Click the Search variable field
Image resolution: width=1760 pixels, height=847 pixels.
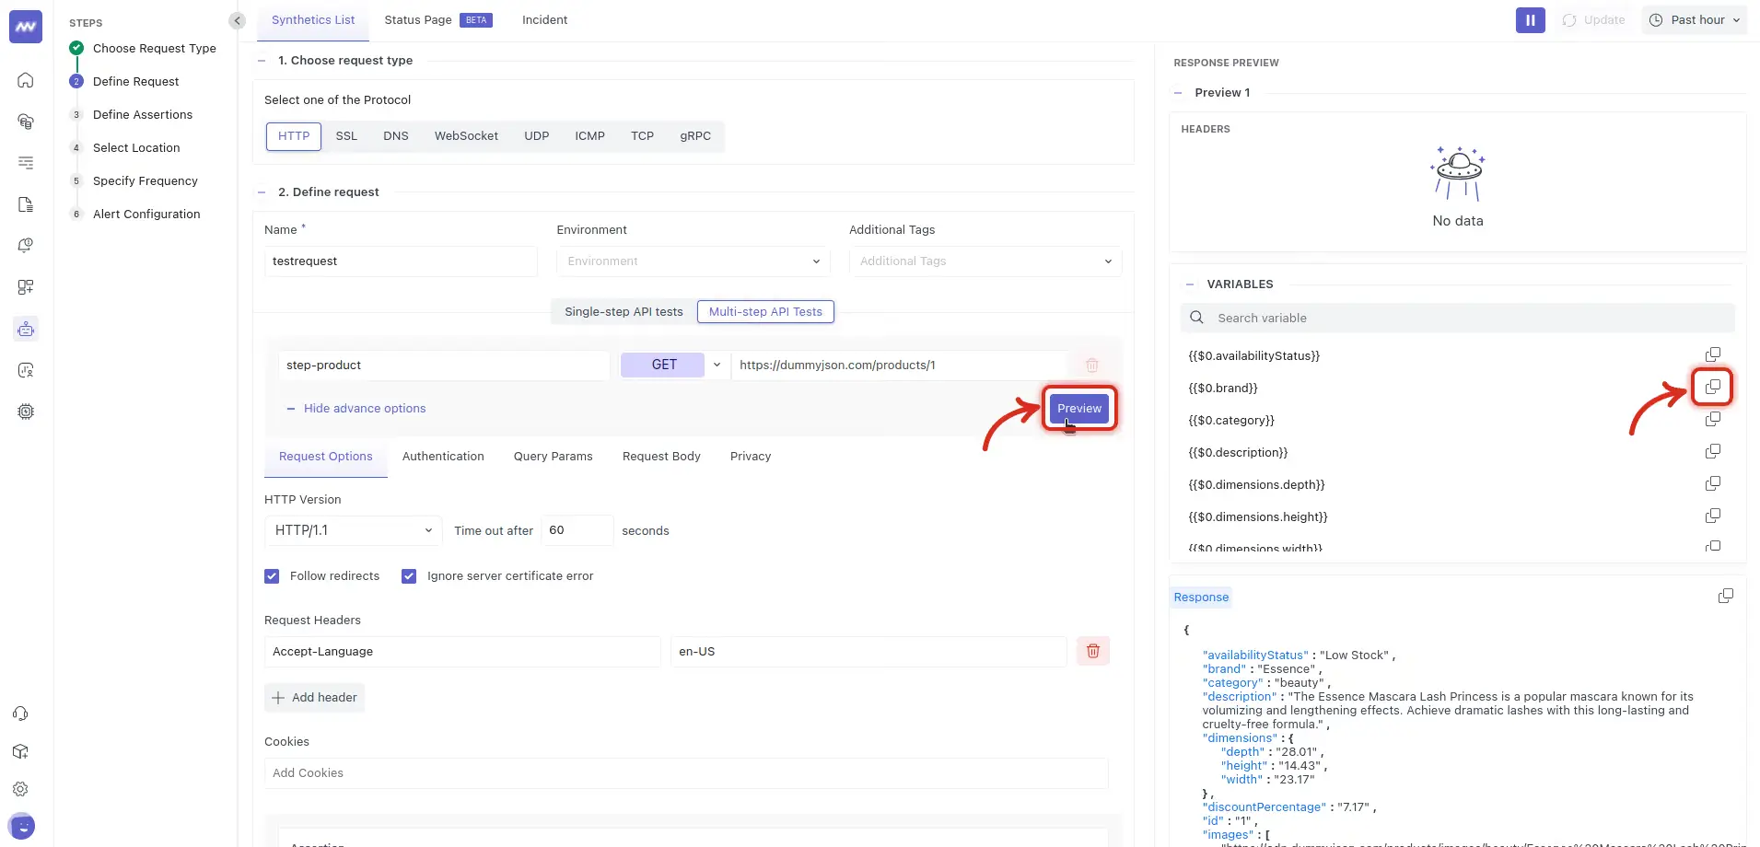(x=1457, y=319)
